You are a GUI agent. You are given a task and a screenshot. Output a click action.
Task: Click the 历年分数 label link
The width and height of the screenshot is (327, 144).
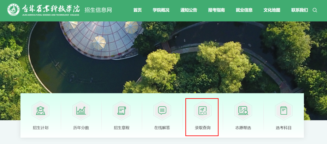81,128
